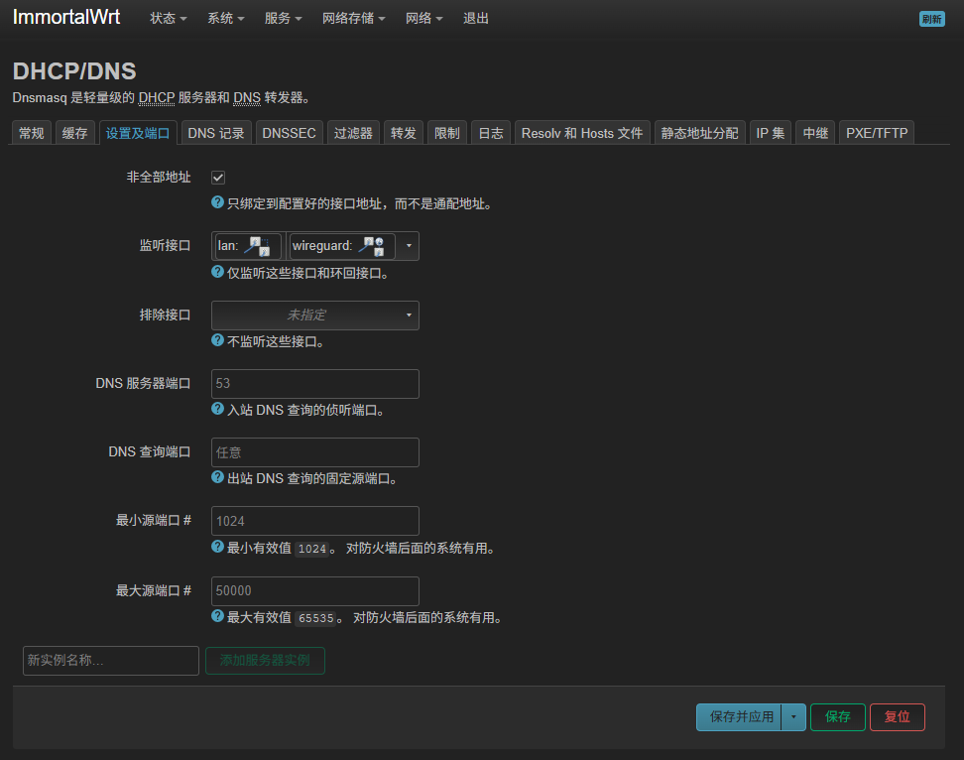Click the lan interface icon in listen interfaces
964x760 pixels.
257,246
